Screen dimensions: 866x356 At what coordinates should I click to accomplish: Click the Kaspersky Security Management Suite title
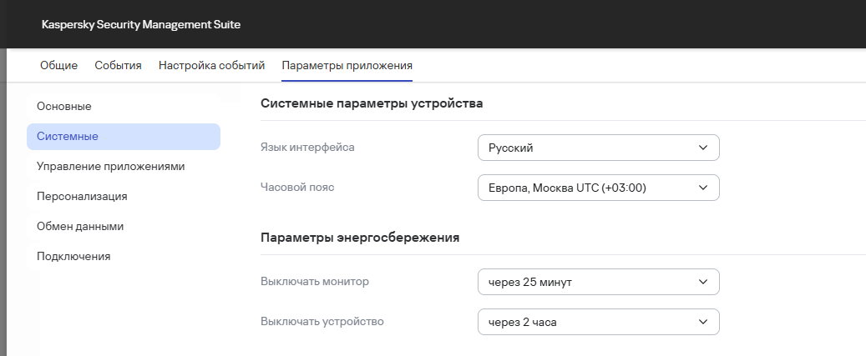click(140, 25)
